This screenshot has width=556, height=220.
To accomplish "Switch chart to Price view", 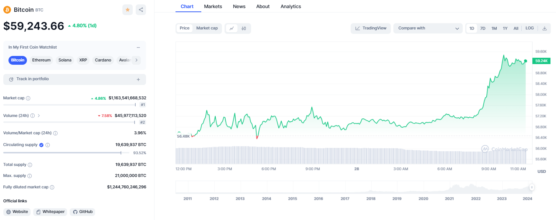I will pos(184,28).
